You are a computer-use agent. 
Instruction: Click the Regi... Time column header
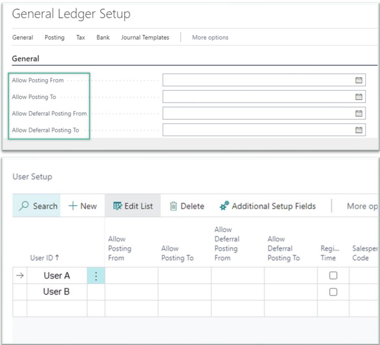pyautogui.click(x=330, y=253)
